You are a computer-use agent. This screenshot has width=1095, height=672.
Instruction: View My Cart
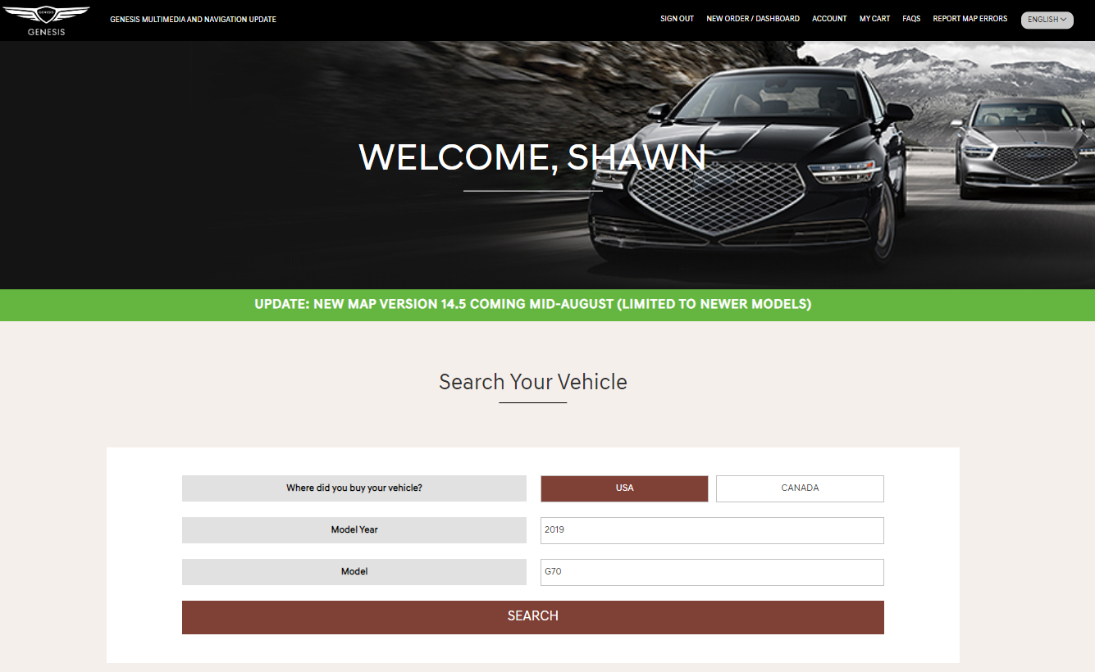[874, 19]
